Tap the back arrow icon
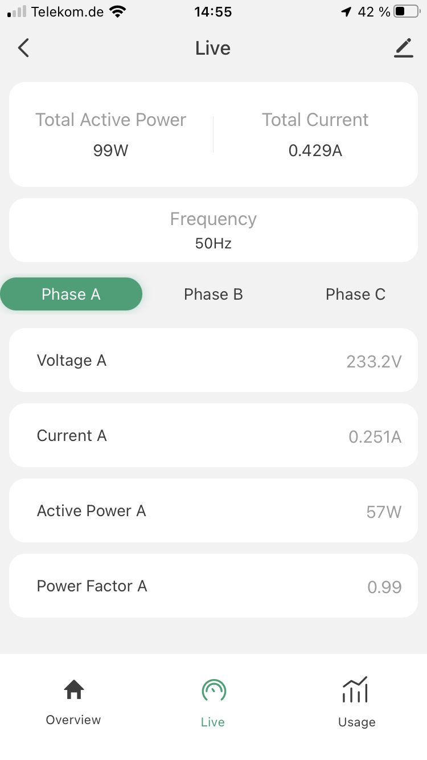Image resolution: width=427 pixels, height=760 pixels. (23, 48)
